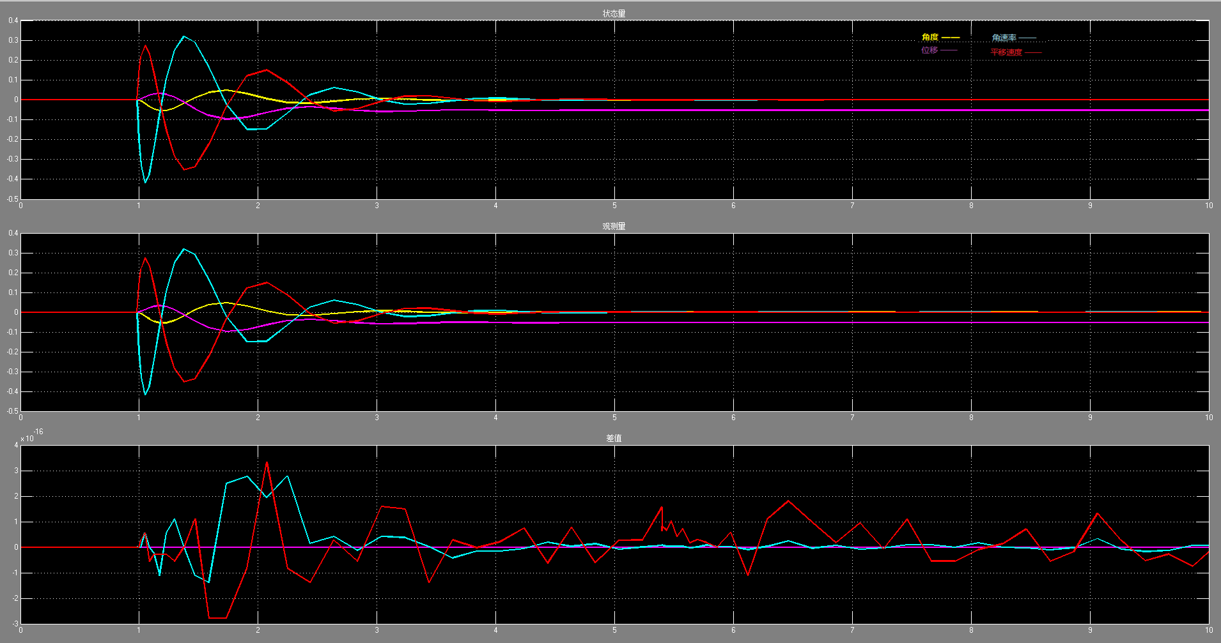Select the yellow 角度 legend label
The width and height of the screenshot is (1221, 643).
(929, 38)
